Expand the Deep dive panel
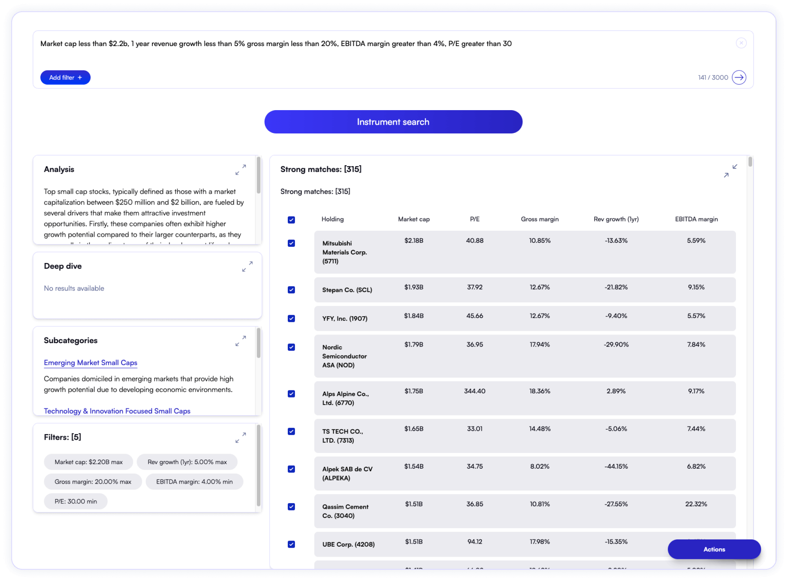788x581 pixels. (247, 266)
